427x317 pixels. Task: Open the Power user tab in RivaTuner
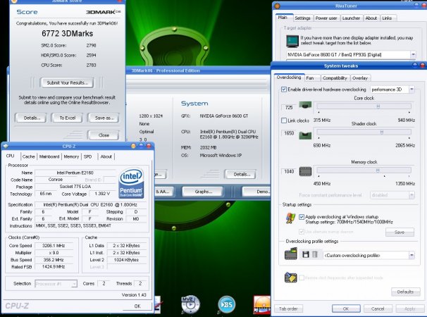pyautogui.click(x=326, y=18)
